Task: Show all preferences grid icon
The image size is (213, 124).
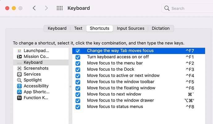Action: (x=60, y=8)
